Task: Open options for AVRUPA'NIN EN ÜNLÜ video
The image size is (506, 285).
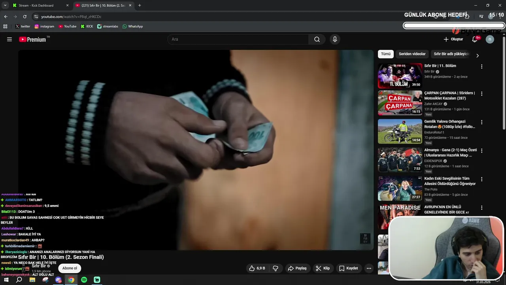Action: pos(481,208)
